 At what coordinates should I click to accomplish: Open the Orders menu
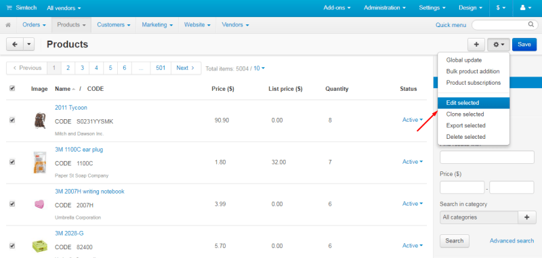click(x=35, y=25)
